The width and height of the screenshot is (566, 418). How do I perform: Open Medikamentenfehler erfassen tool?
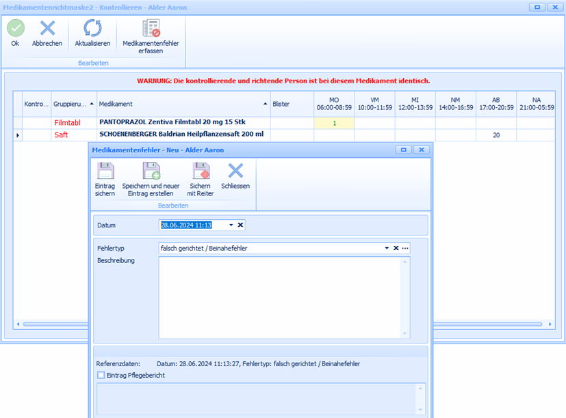click(151, 29)
